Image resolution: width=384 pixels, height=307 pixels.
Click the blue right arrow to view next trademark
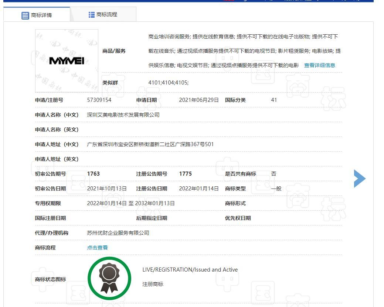coord(360,178)
